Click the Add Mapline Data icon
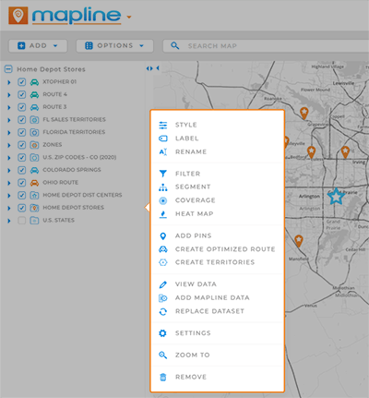This screenshot has height=398, width=369. [163, 298]
